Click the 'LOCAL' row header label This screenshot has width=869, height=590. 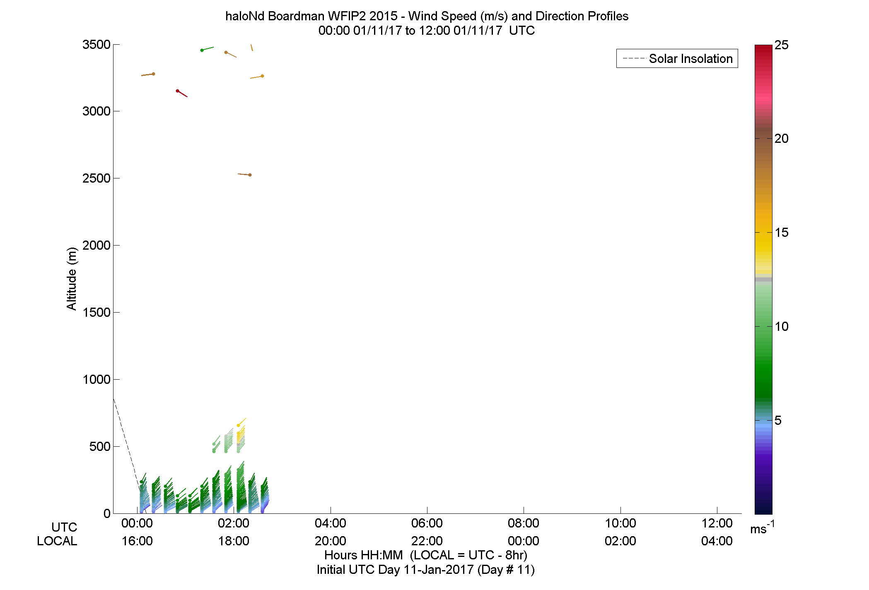(x=57, y=541)
